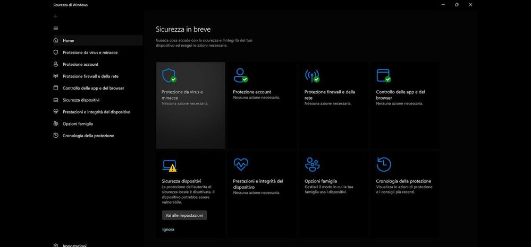
Task: Click the back arrow icon
Action: coord(56,16)
